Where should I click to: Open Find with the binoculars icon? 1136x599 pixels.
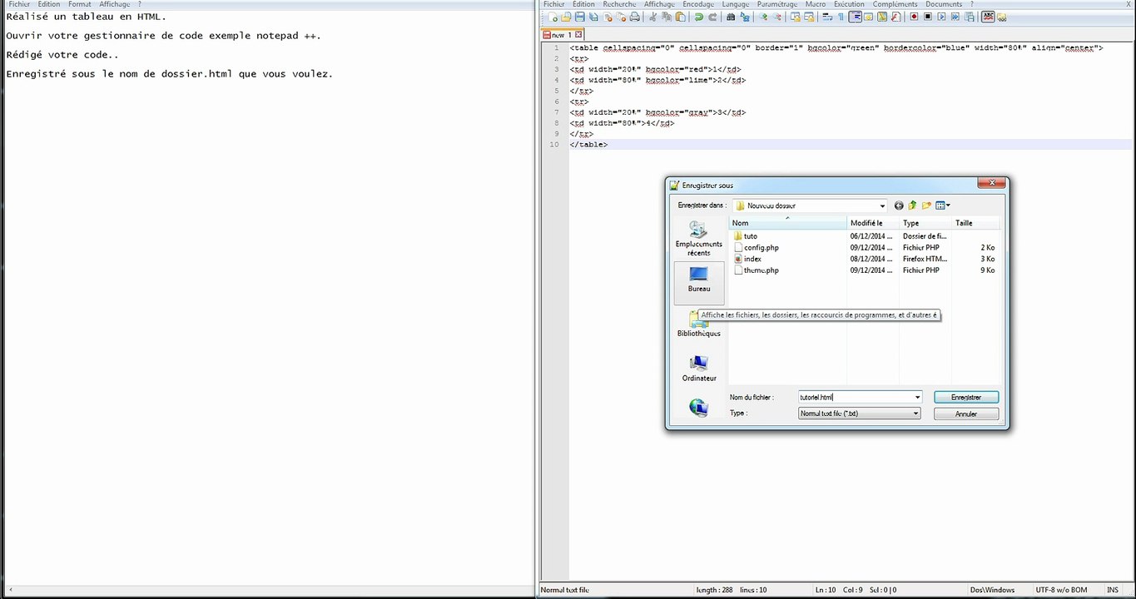click(731, 17)
